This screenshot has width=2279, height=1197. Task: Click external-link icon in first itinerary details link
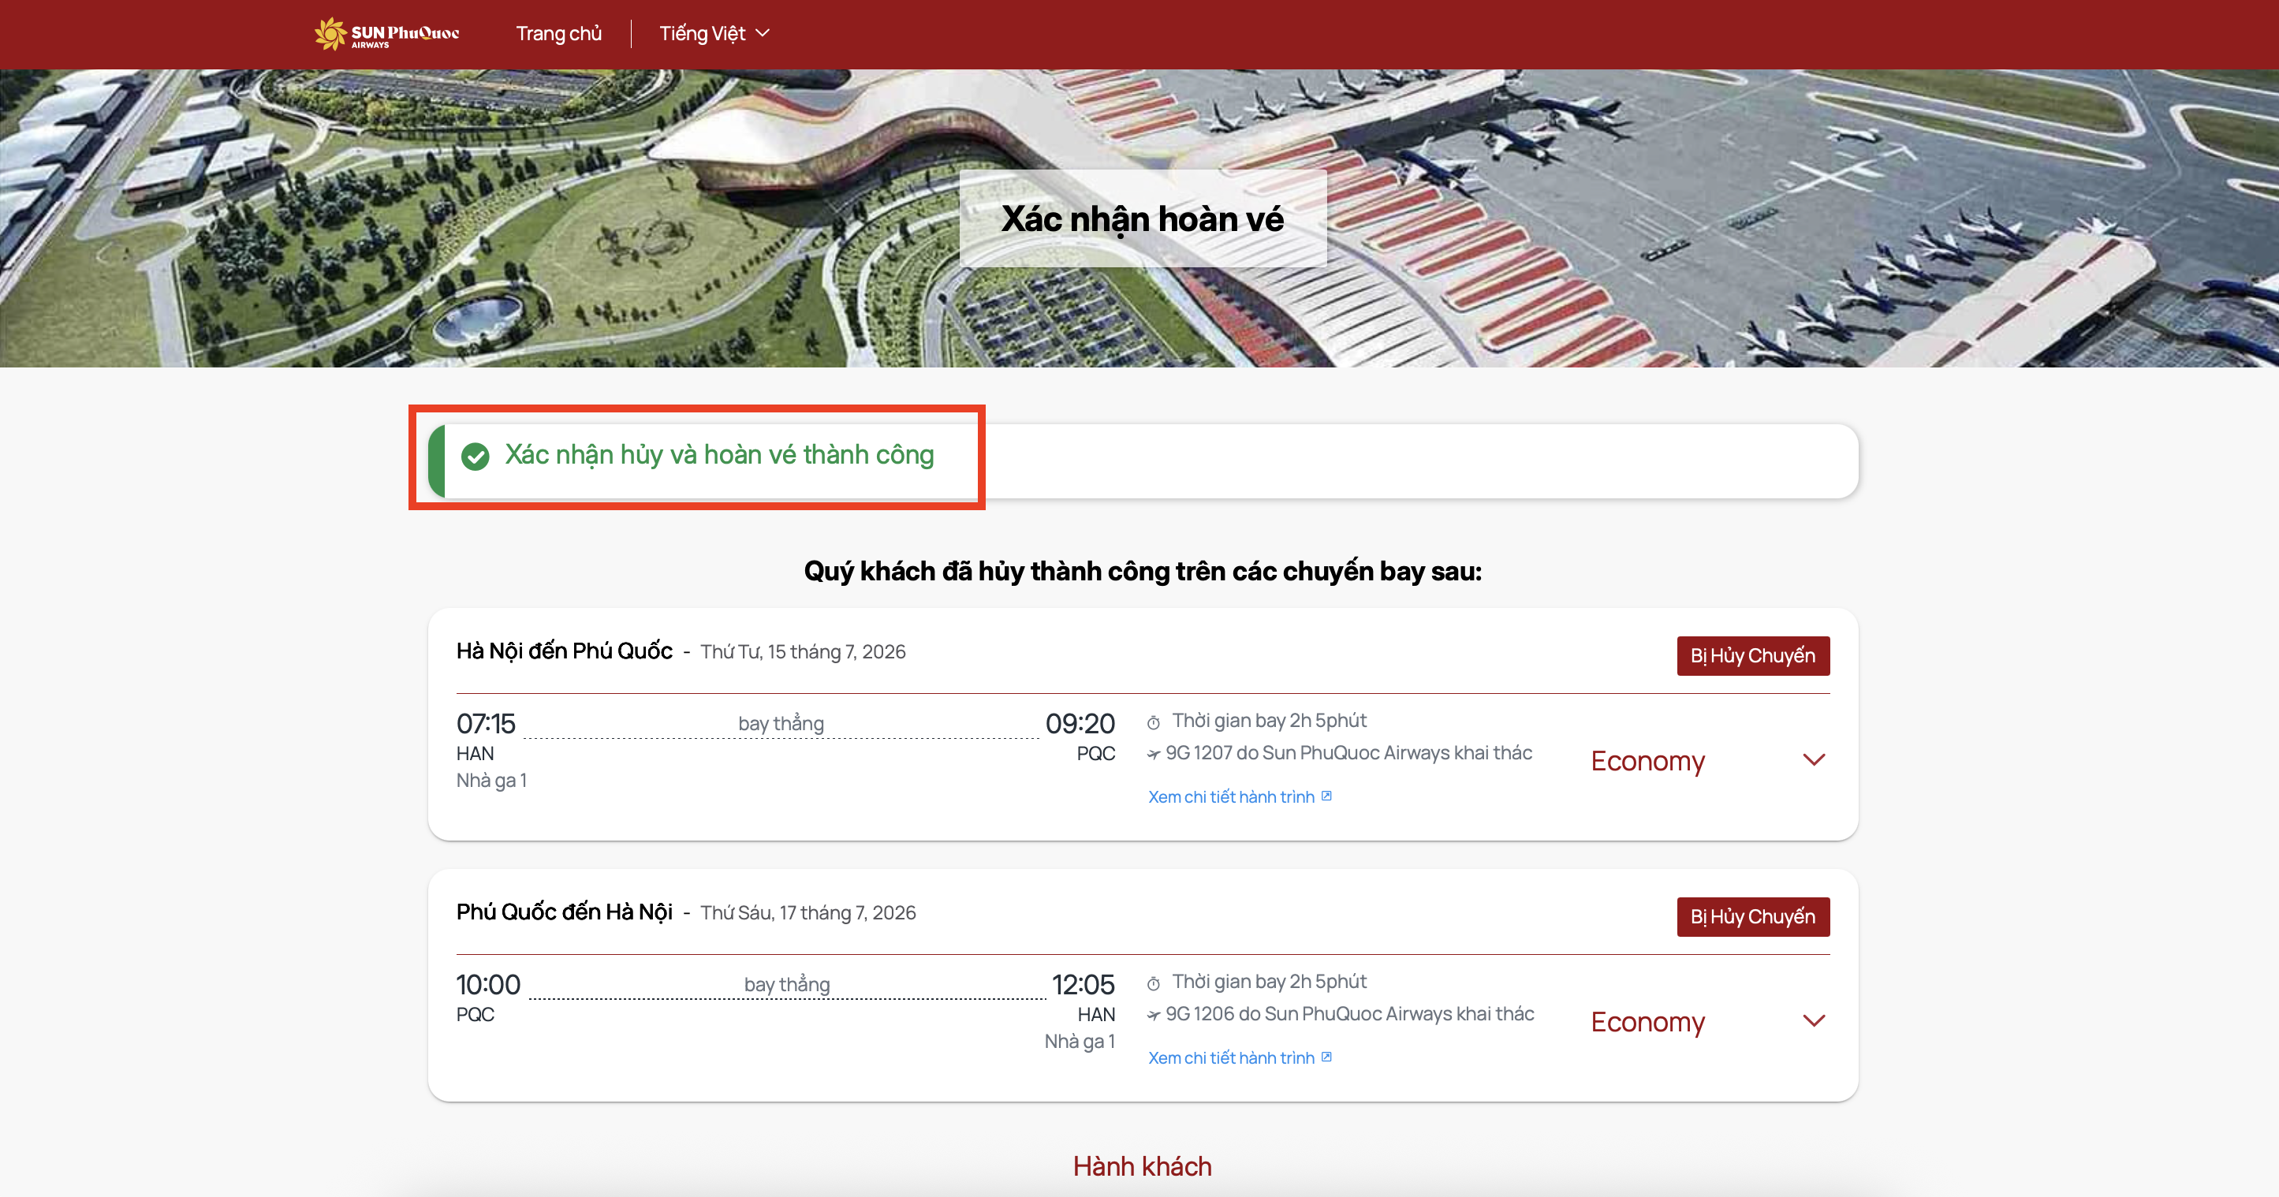[1326, 796]
